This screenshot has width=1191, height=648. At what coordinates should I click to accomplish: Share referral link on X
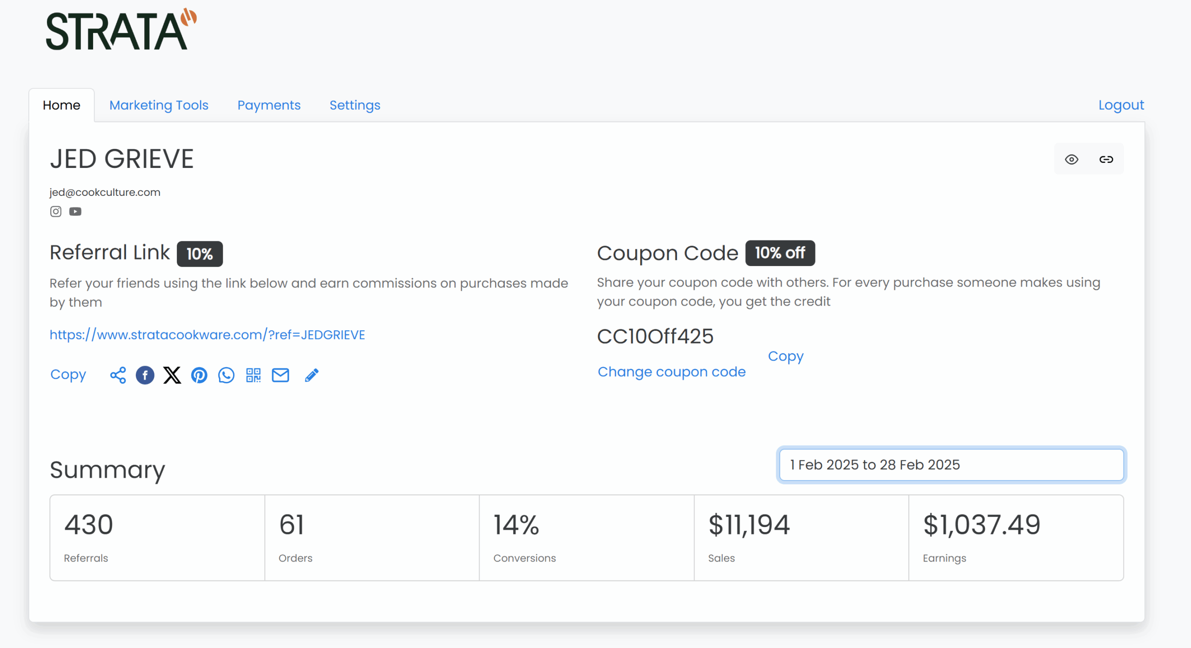point(172,375)
